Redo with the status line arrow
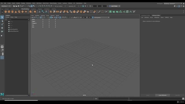Image resolution: width=185 pixels, height=104 pixels. coord(23,6)
